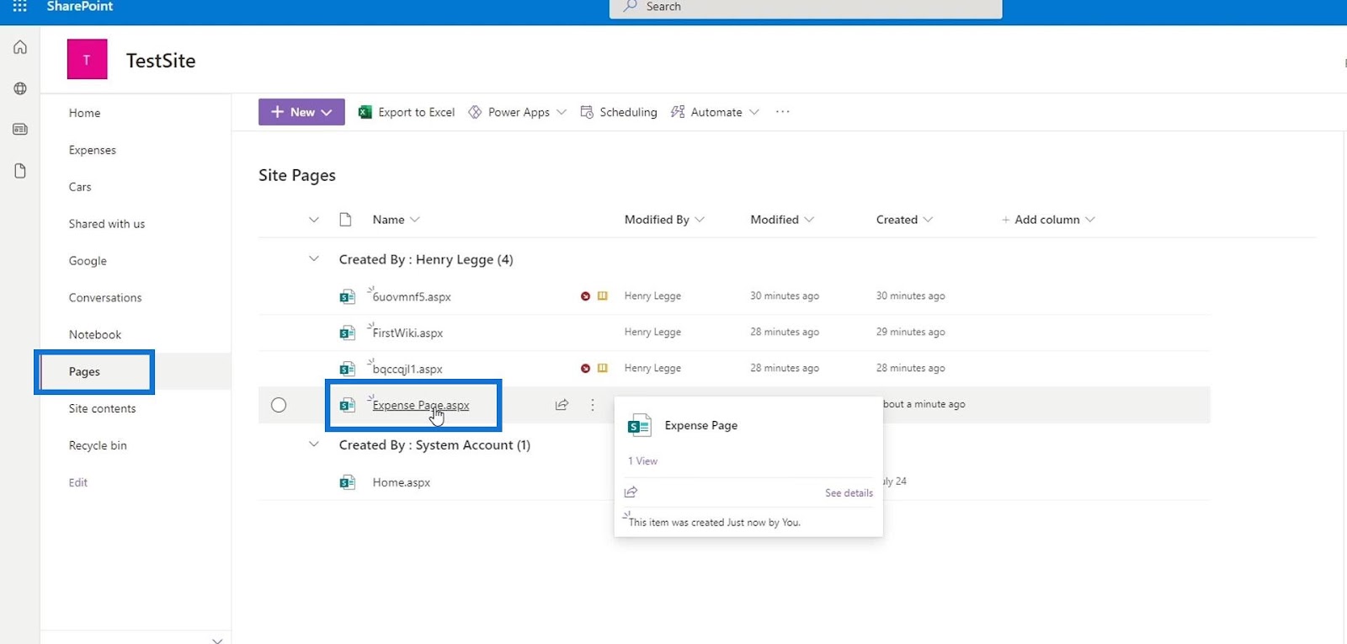Click the SharePoint brand link
Image resolution: width=1347 pixels, height=644 pixels.
[80, 7]
